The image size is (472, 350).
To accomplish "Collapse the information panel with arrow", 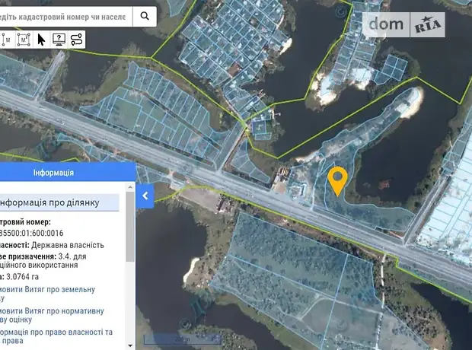I will click(x=145, y=196).
